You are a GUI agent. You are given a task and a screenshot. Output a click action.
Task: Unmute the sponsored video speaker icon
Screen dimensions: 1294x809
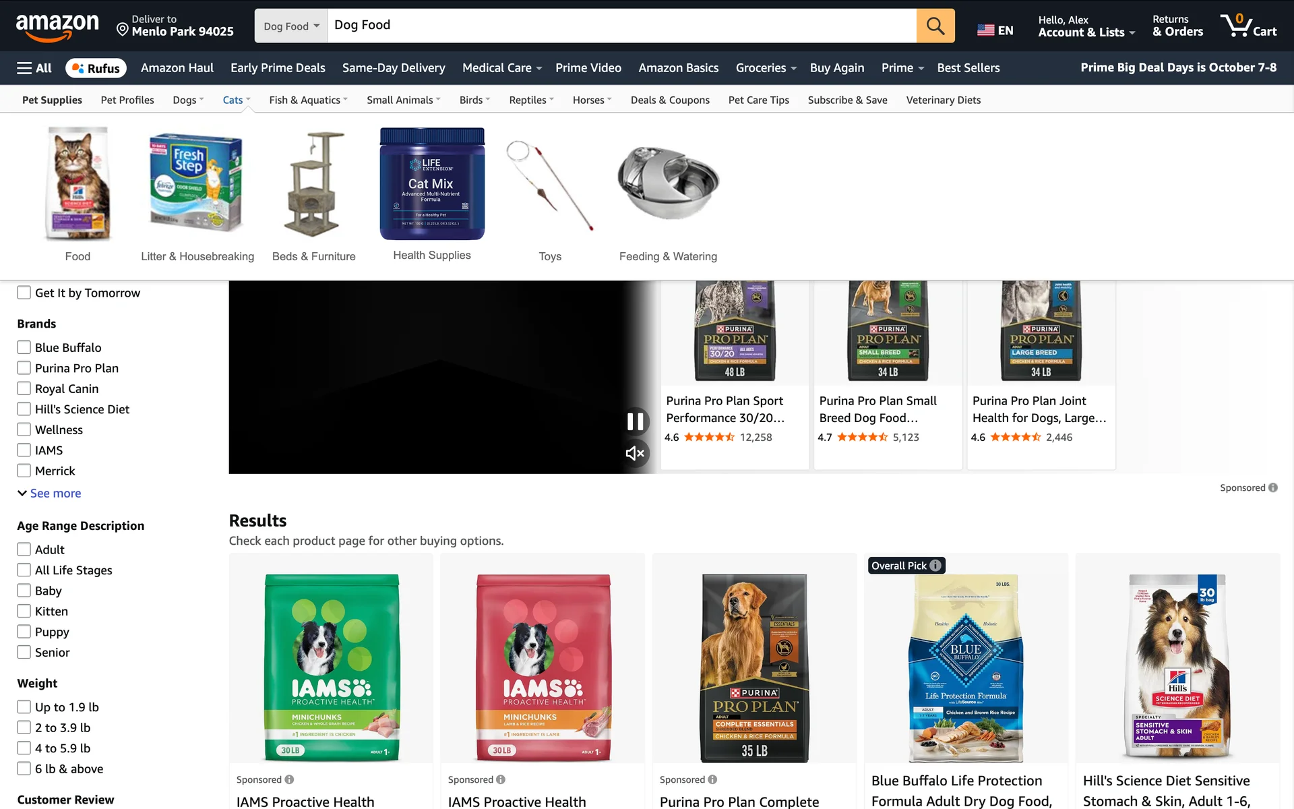click(635, 453)
